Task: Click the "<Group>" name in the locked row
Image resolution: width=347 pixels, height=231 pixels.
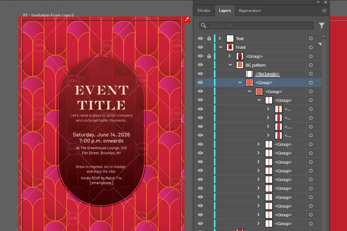Action: pyautogui.click(x=254, y=56)
